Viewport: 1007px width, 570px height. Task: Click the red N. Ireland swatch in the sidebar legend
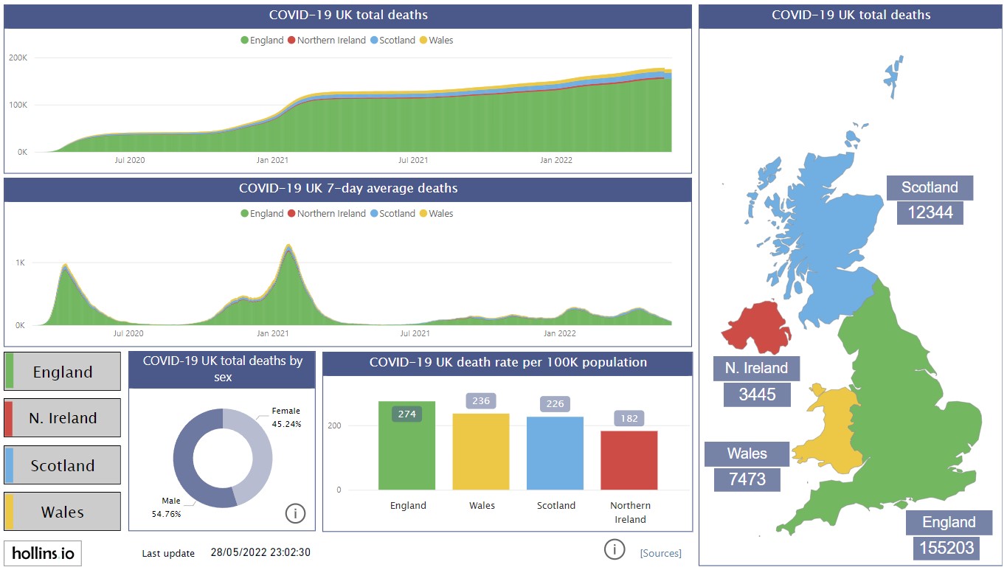[x=10, y=417]
